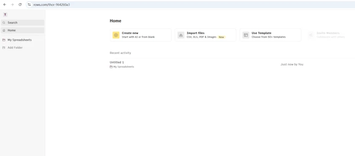Image resolution: width=355 pixels, height=156 pixels.
Task: Click Start with AI or from blank
Action: pos(138,37)
